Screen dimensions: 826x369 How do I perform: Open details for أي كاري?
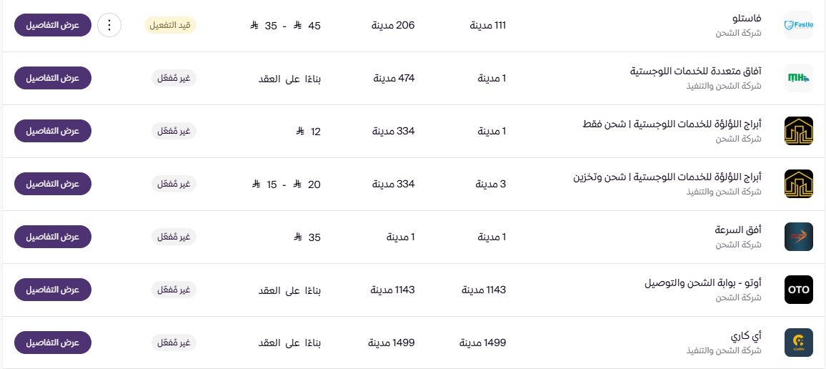coord(53,343)
